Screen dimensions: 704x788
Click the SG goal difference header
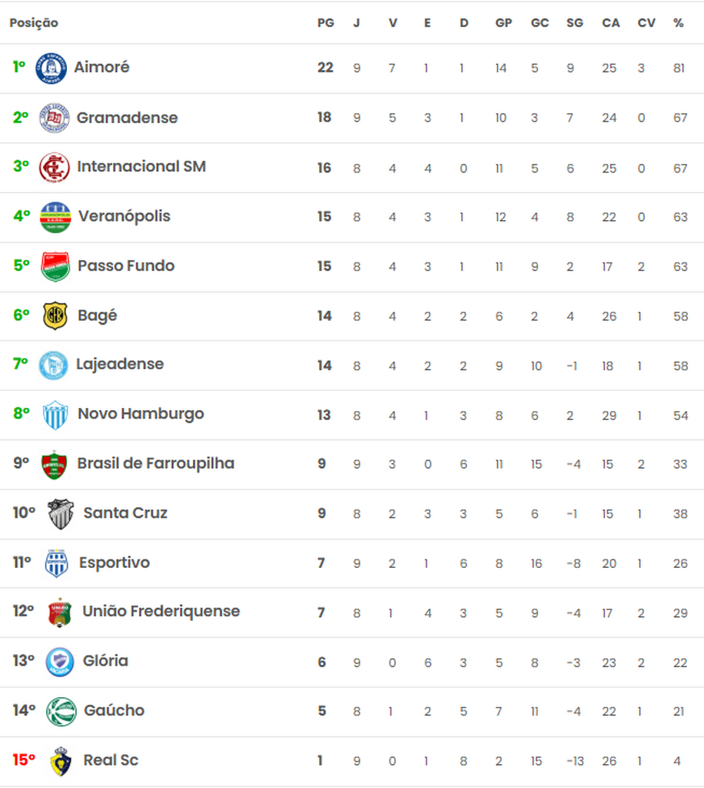click(x=575, y=23)
